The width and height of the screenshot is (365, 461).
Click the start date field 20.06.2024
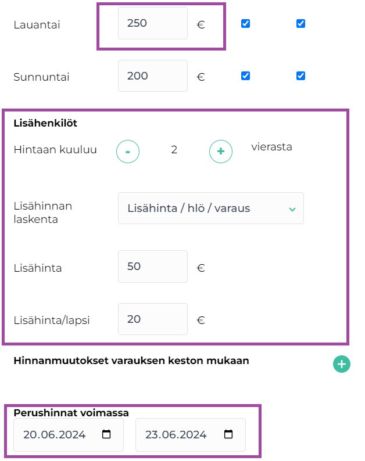69,434
